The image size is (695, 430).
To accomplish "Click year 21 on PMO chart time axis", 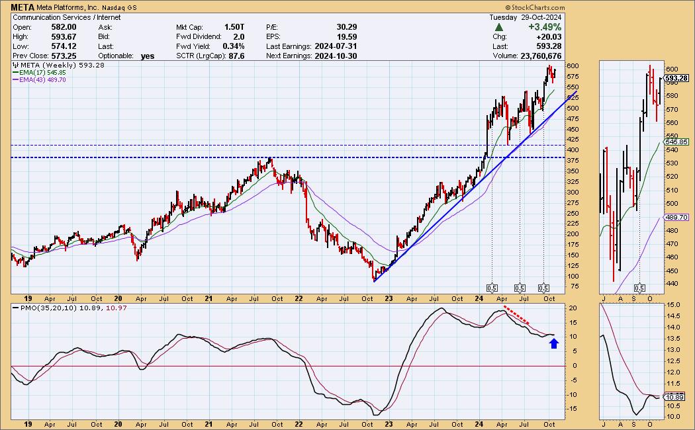I will 208,424.
